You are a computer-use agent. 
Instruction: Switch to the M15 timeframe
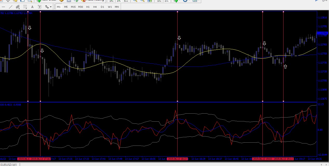click(x=73, y=7)
